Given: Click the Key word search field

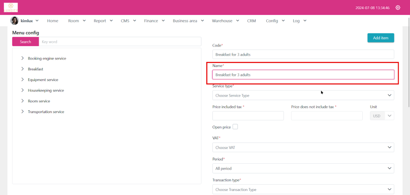Looking at the screenshot, I should (x=120, y=42).
